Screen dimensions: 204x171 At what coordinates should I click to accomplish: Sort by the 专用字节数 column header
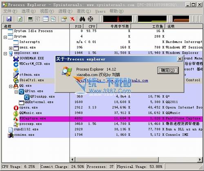[x=114, y=26]
